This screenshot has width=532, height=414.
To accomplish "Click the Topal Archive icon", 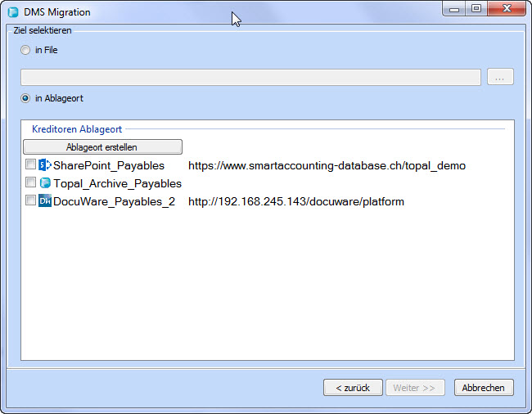I will point(45,183).
